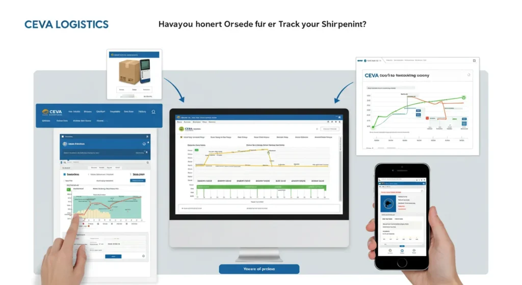This screenshot has width=522, height=285.
Task: Click the first item in the monitor browser menu bar
Action: (x=179, y=122)
